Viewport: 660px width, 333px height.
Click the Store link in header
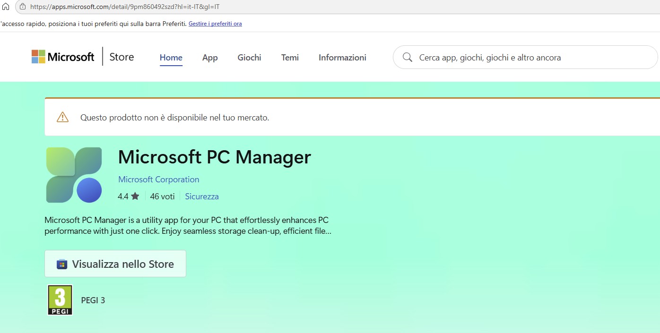click(122, 57)
